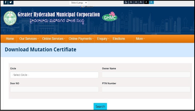This screenshot has height=111, width=195.
Task: Switch to black high-contrast theme A
Action: click(x=146, y=2)
